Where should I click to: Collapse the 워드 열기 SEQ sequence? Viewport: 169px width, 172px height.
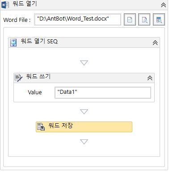155,43
